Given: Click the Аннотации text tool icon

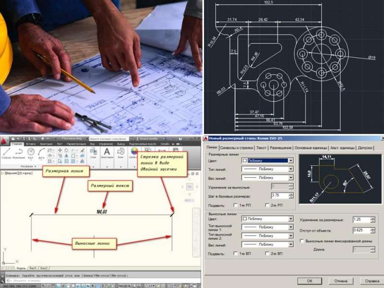Looking at the screenshot, I should tap(107, 152).
